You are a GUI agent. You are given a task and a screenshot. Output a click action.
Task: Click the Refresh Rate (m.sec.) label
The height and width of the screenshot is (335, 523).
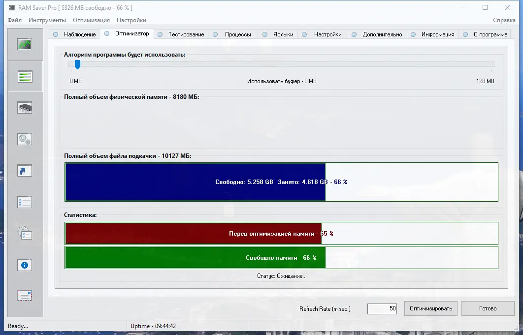[326, 308]
